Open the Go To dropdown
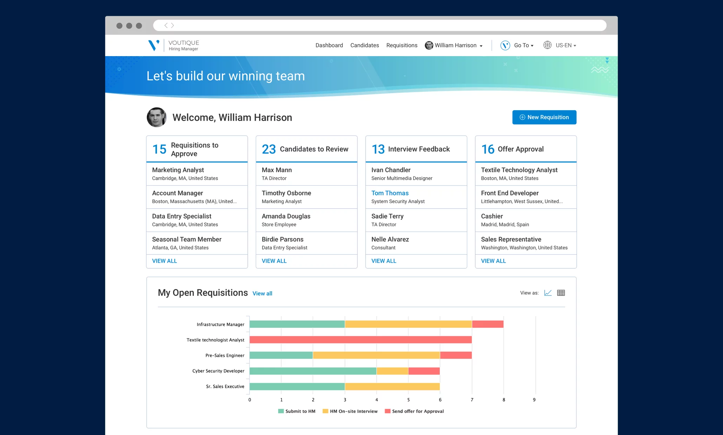723x435 pixels. click(x=523, y=45)
